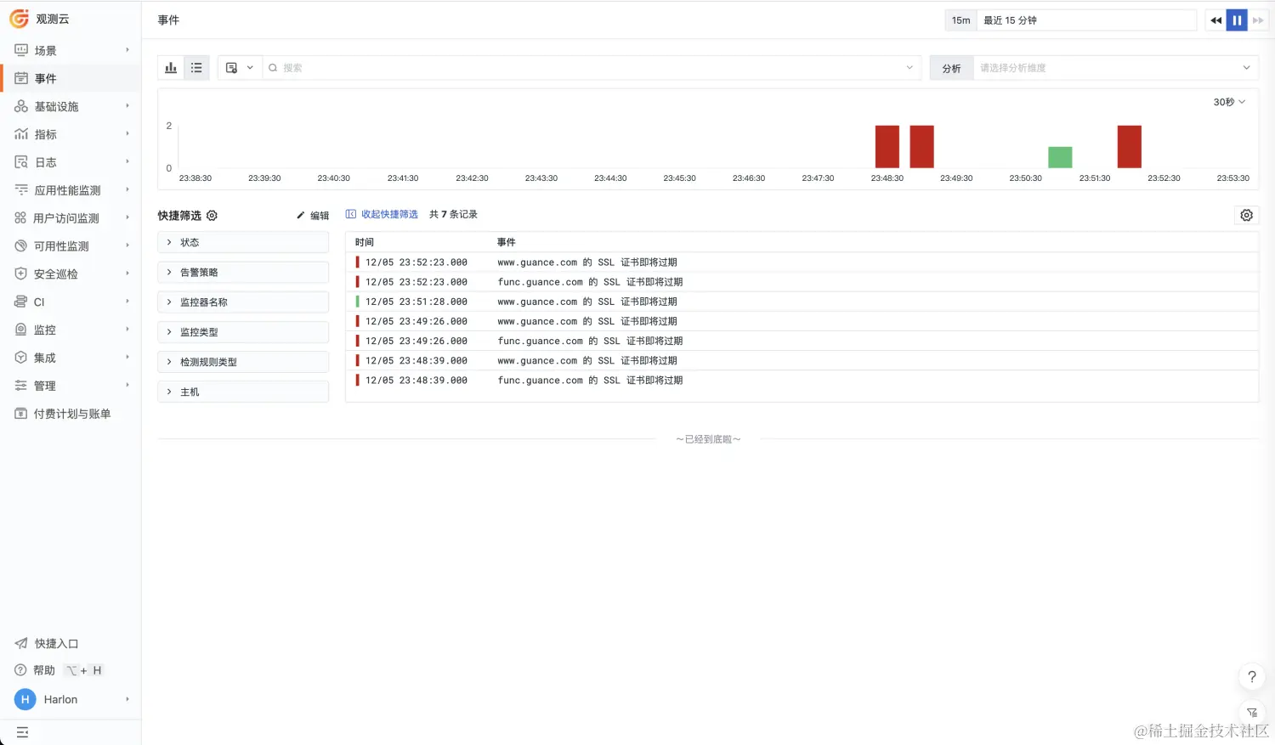Open the 日志 sidebar icon
1275x745 pixels.
click(21, 162)
